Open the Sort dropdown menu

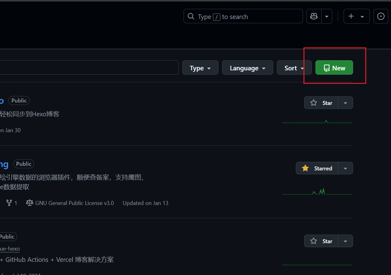[x=294, y=68]
